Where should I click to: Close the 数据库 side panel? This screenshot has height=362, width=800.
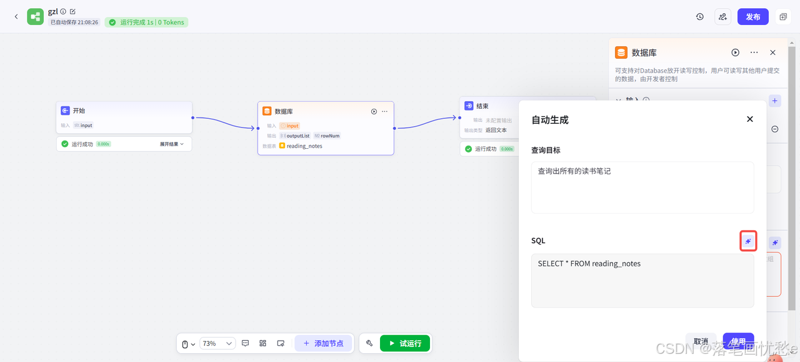pos(772,53)
